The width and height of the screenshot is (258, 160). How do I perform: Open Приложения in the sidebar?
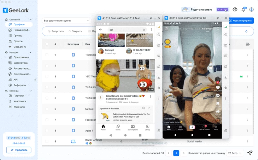pyautogui.click(x=19, y=57)
